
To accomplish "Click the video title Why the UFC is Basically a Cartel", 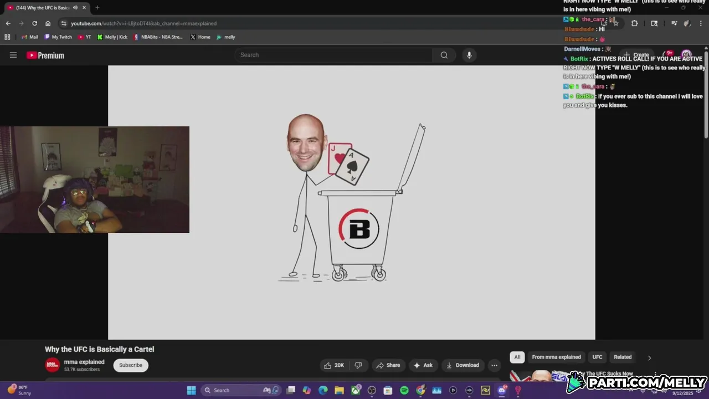I will click(100, 349).
